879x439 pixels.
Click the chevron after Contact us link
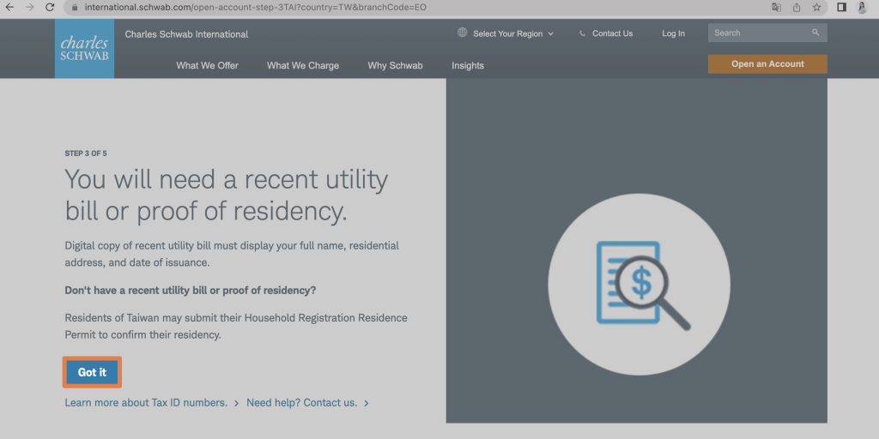click(366, 403)
